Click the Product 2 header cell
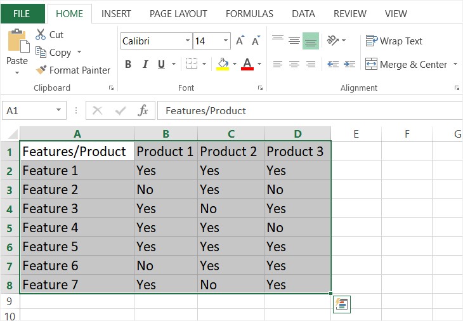Screen dimensions: 463x321 231,152
